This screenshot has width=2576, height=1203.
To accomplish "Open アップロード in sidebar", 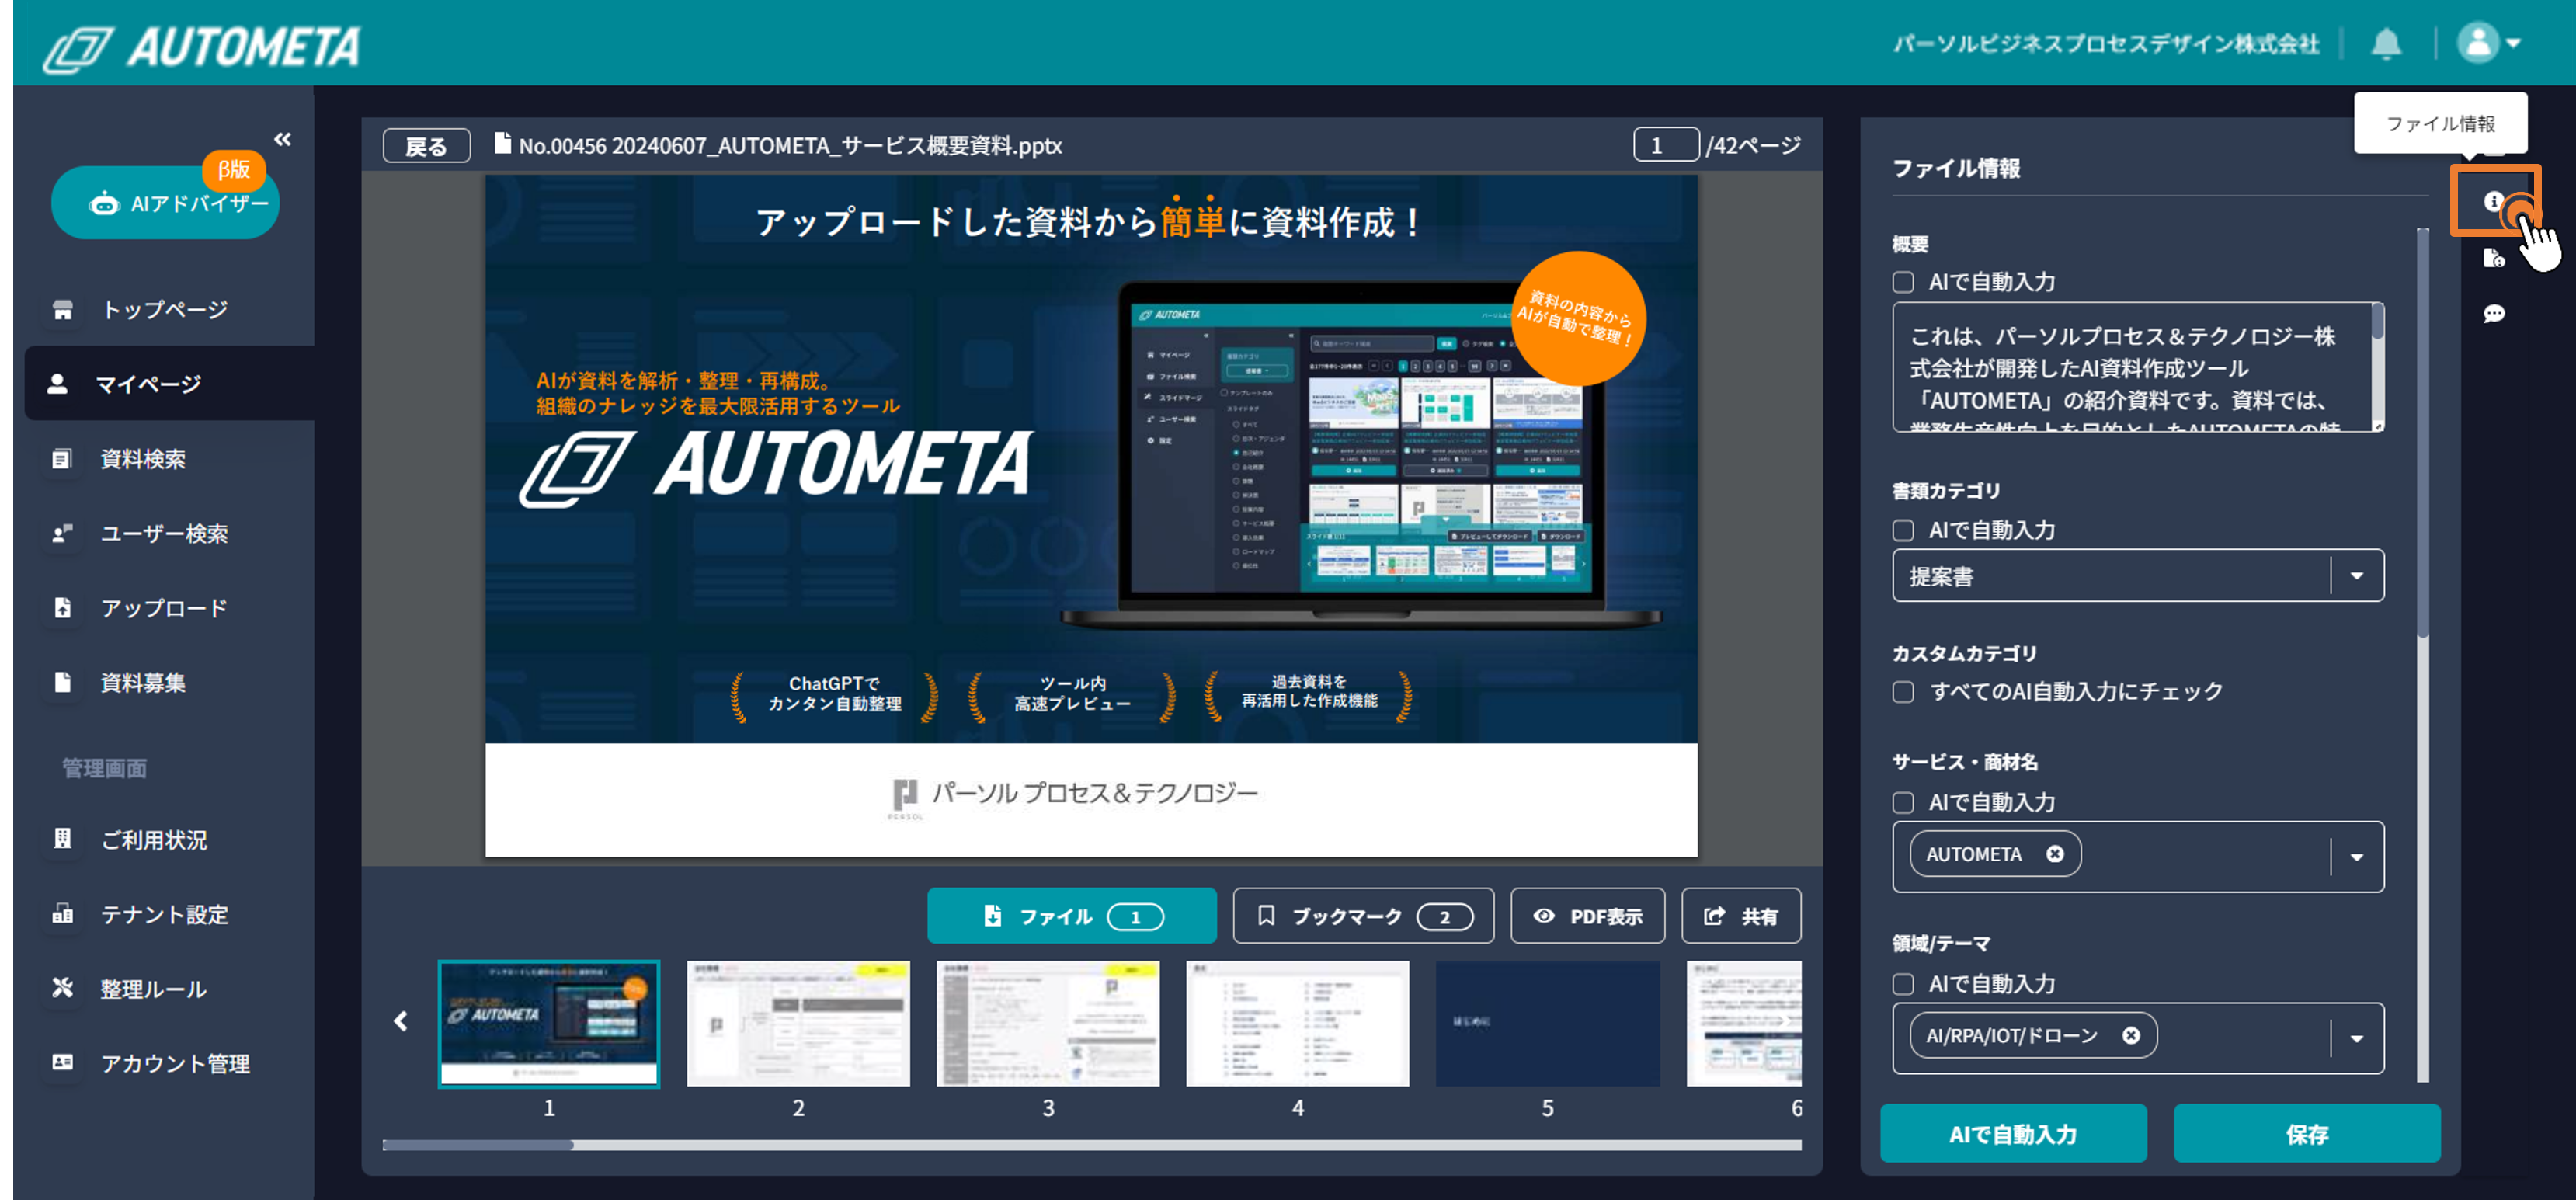I will pyautogui.click(x=164, y=609).
